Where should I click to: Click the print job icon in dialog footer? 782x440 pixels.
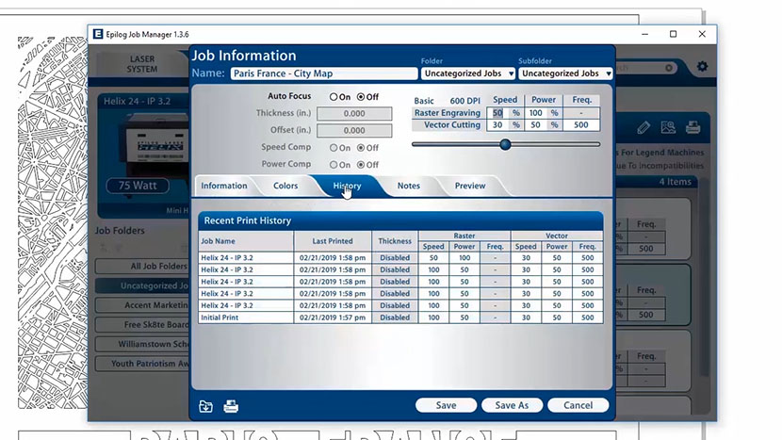pos(231,406)
